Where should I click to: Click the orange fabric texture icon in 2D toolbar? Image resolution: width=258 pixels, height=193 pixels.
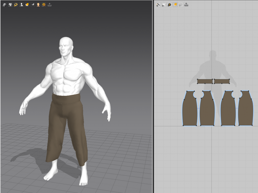[175, 5]
